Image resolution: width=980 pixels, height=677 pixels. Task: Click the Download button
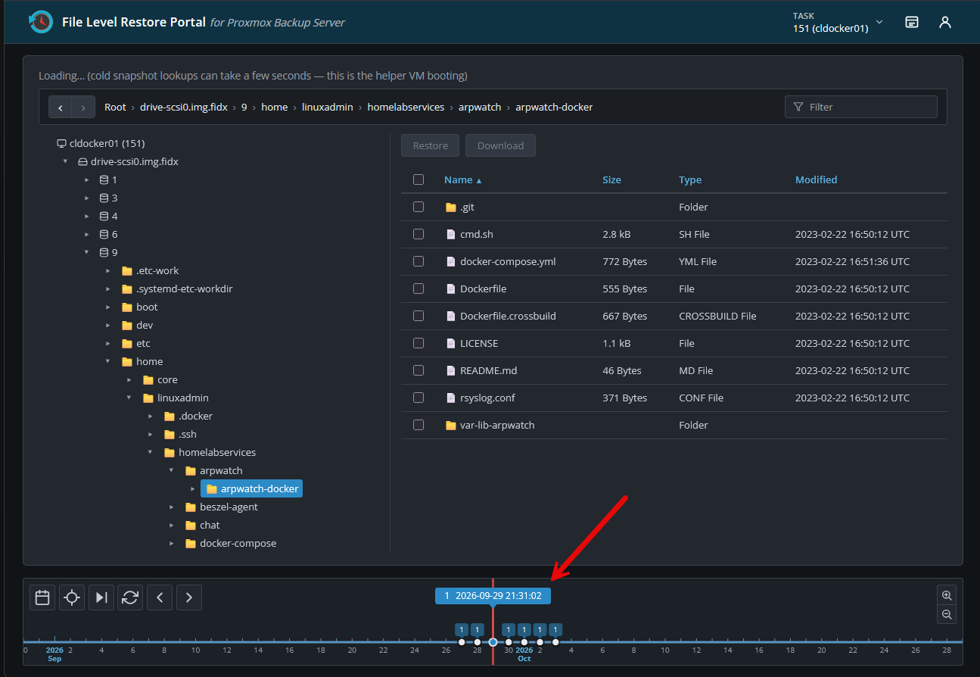tap(500, 145)
